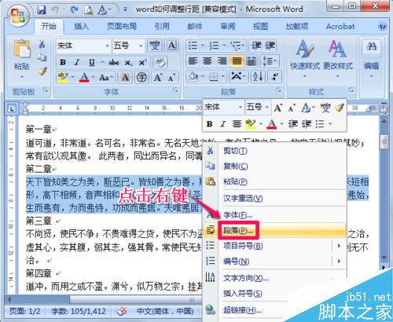This screenshot has width=393, height=322.
Task: Align text right in ribbon
Action: (x=222, y=61)
